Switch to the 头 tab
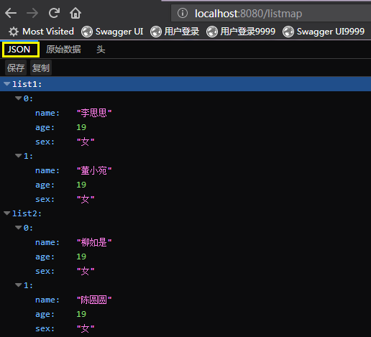The image size is (371, 337). 101,50
